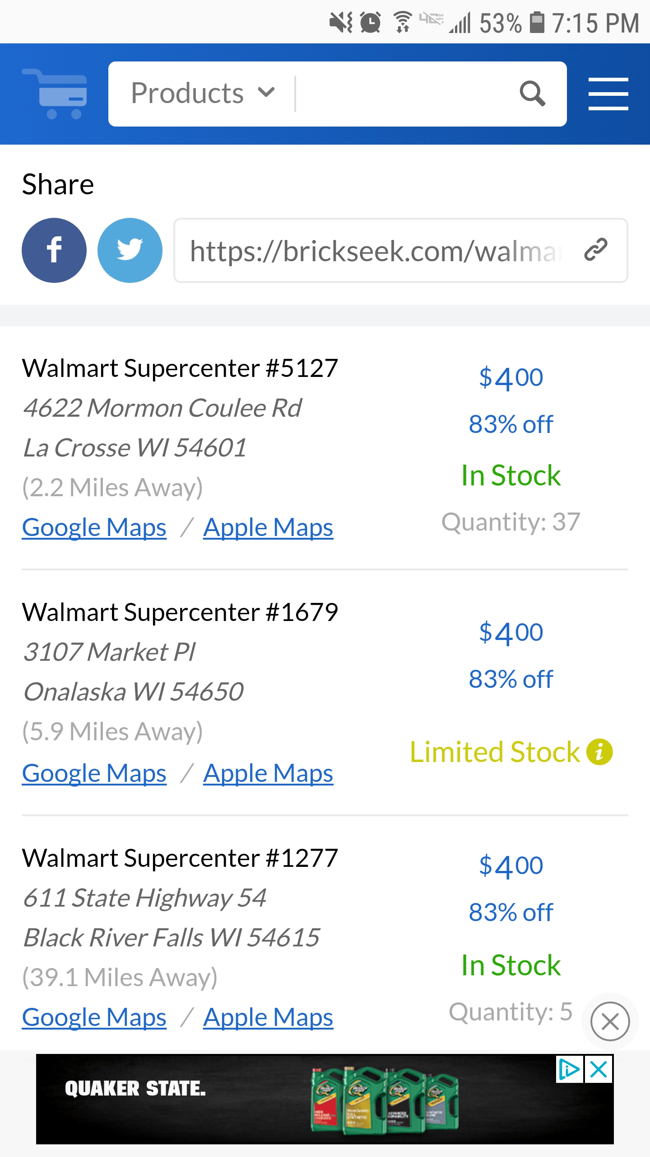This screenshot has width=650, height=1157.
Task: Click the search magnifier icon
Action: [532, 94]
